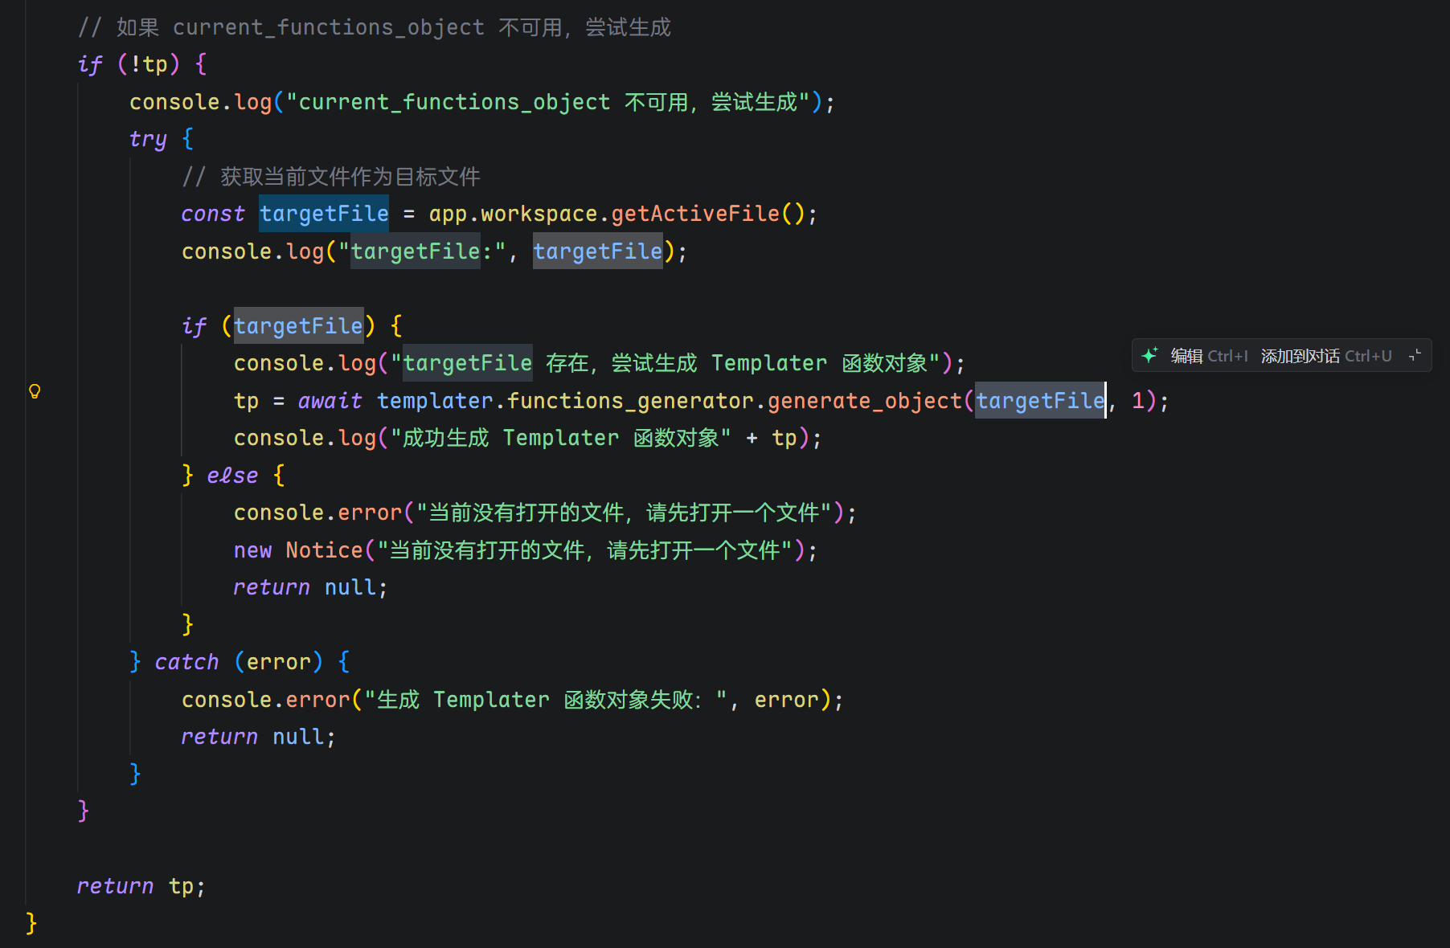Screen dimensions: 1450x948
Task: Click the await keyword
Action: click(330, 401)
